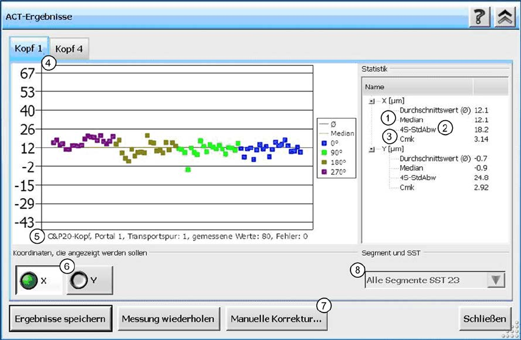The height and width of the screenshot is (340, 521).
Task: Click the green 90° legend swatch
Action: tap(324, 153)
